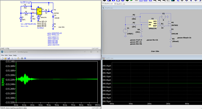202x109 pixels.
Task: Select resistor R5 {Rload} in LTspice schematic
Action: coord(171,40)
